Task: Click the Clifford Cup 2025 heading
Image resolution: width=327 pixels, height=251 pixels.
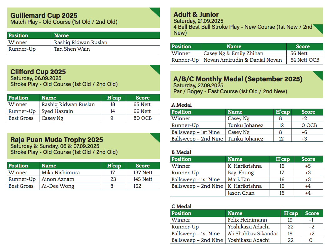Action: coord(38,72)
